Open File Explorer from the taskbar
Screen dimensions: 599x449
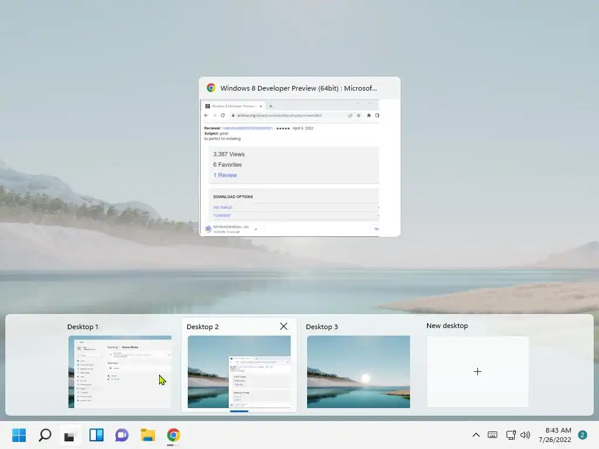(148, 435)
